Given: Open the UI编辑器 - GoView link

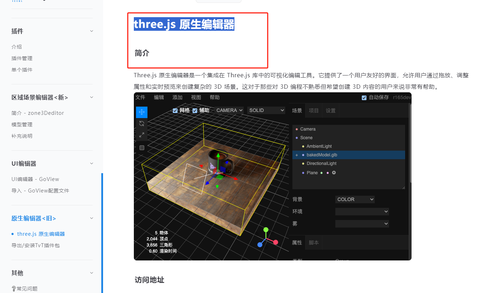Looking at the screenshot, I should (35, 179).
